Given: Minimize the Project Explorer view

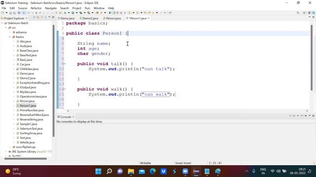Looking at the screenshot, I should tap(49, 18).
